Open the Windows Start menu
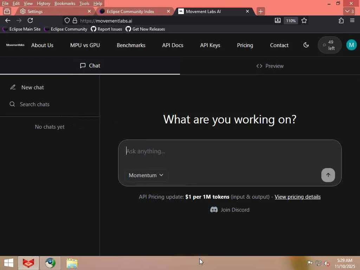This screenshot has width=360, height=270. (9, 263)
